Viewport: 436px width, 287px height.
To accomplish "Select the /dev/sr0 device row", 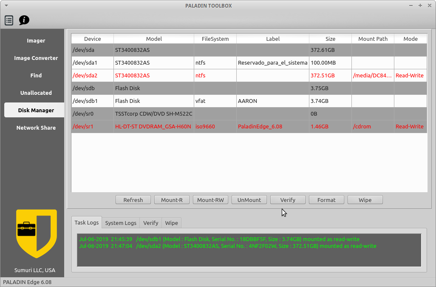I will 249,114.
